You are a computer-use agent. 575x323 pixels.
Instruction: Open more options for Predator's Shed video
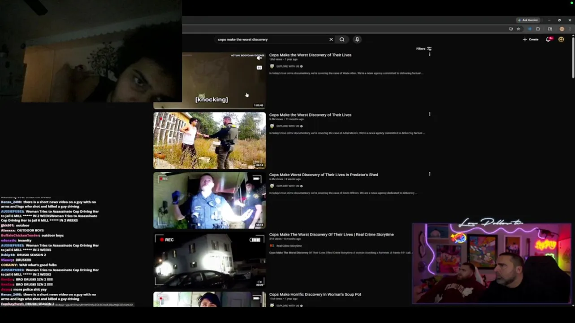pos(429,174)
